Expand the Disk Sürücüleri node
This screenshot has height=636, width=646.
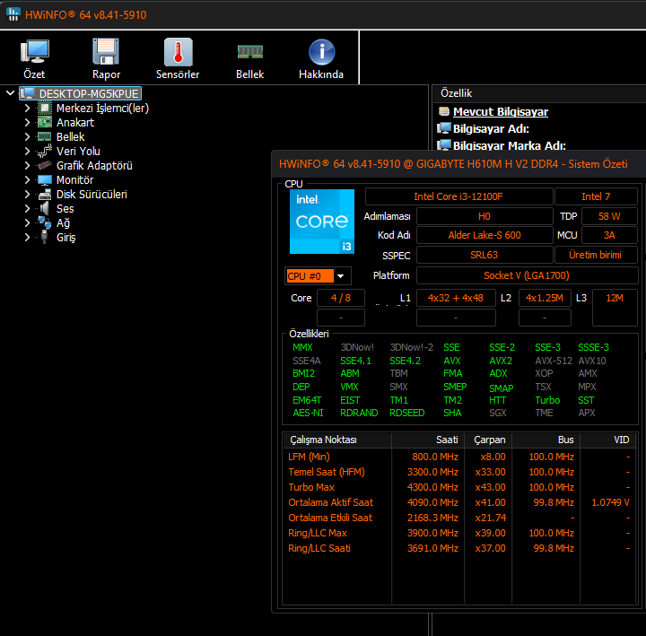[x=27, y=195]
